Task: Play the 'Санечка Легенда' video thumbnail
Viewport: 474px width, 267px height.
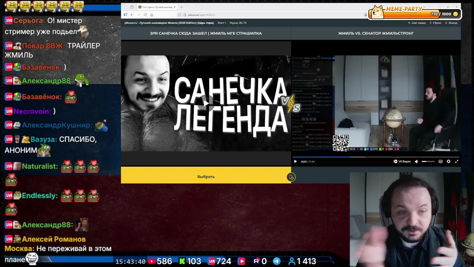Action: (206, 103)
